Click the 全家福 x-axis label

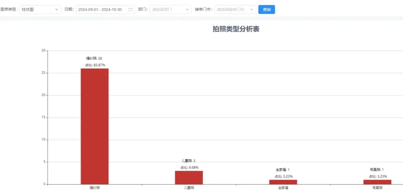click(x=283, y=188)
